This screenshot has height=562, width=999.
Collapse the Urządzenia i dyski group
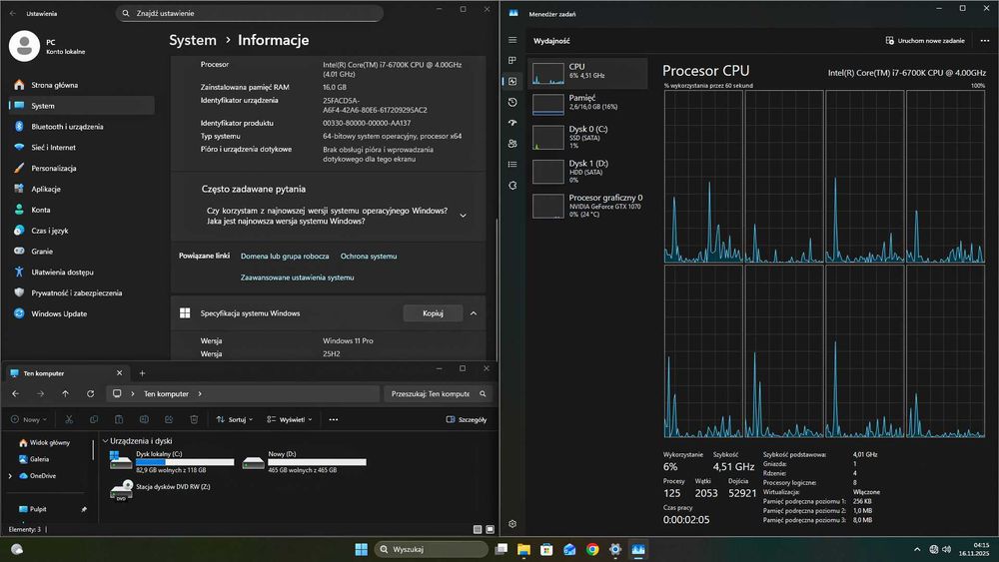(105, 440)
